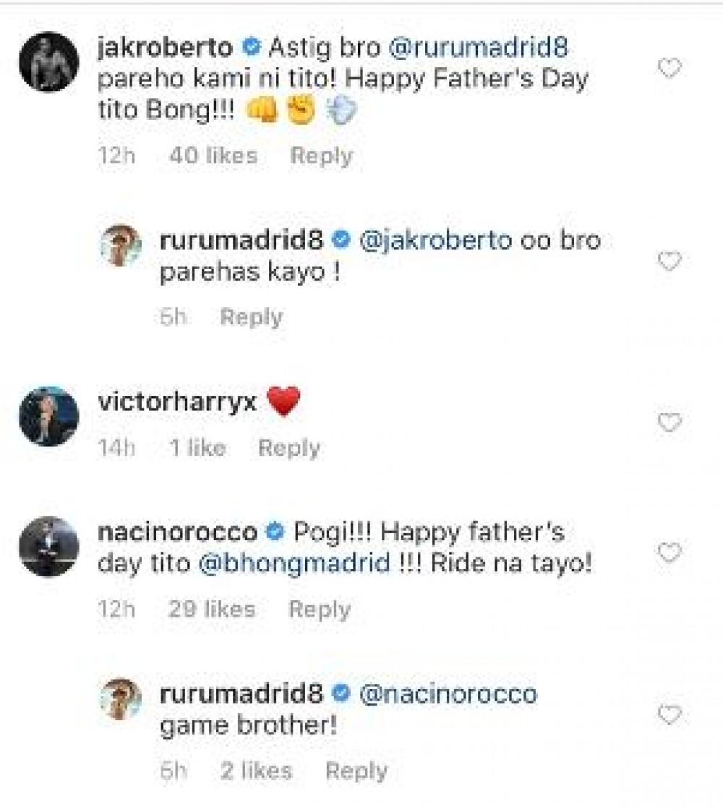Tap heart on nacinorocco's comment

(x=669, y=554)
